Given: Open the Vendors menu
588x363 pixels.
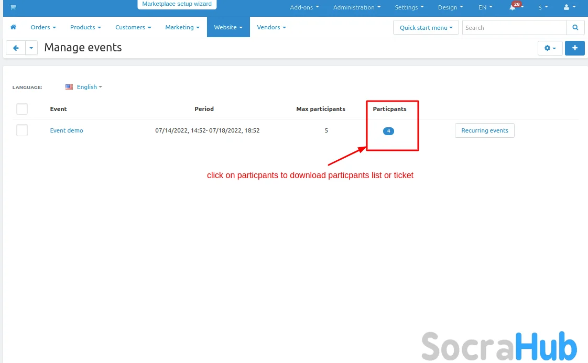Looking at the screenshot, I should click(271, 27).
